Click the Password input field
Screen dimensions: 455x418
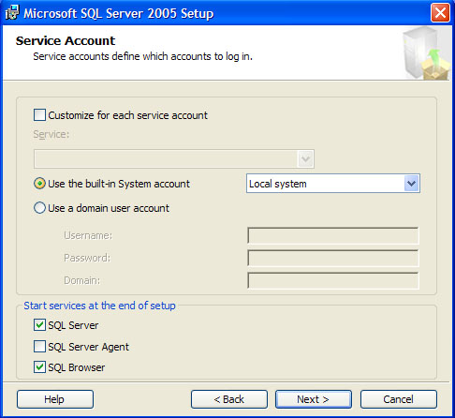pyautogui.click(x=333, y=258)
